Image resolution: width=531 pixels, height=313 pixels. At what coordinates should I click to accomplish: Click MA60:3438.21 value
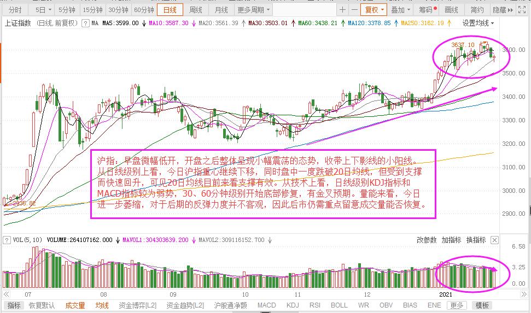click(318, 23)
